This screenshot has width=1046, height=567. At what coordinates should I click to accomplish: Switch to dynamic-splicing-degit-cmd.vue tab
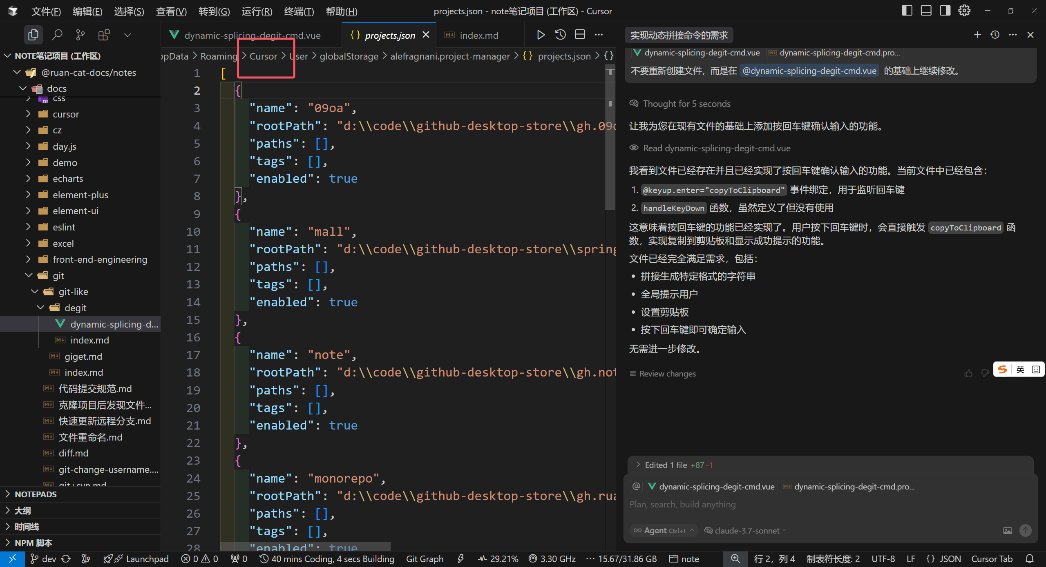(252, 35)
